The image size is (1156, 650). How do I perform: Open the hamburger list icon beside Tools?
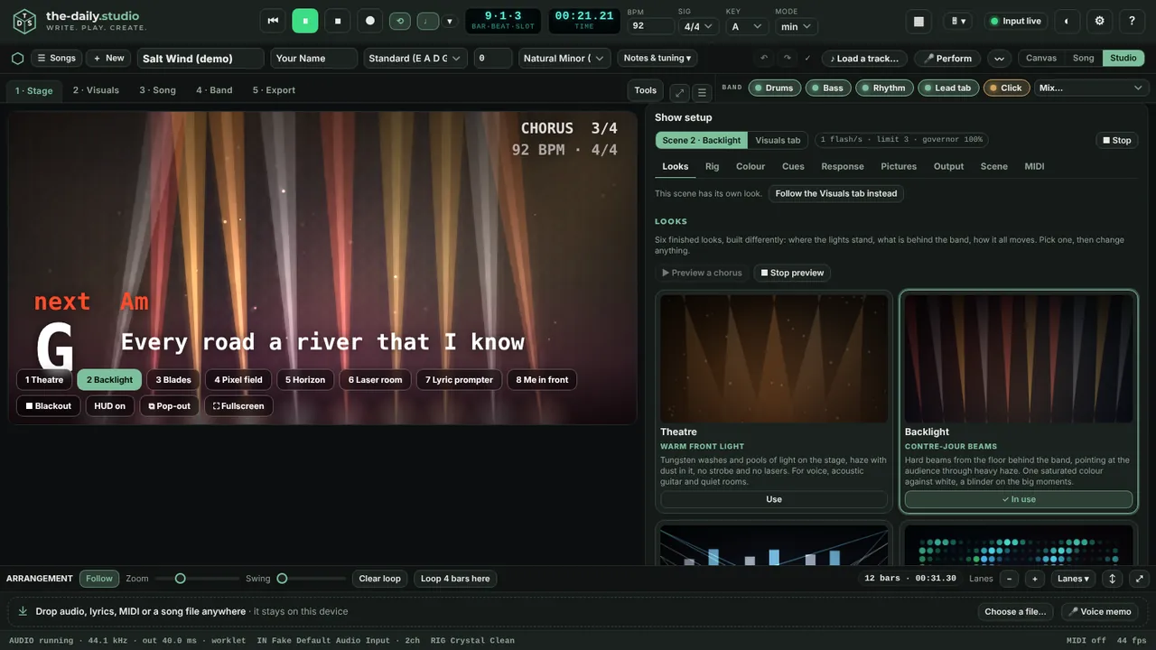click(702, 92)
